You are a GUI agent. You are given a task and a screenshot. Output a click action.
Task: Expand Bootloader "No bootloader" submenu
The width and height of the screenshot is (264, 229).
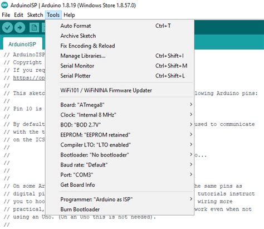(120, 155)
